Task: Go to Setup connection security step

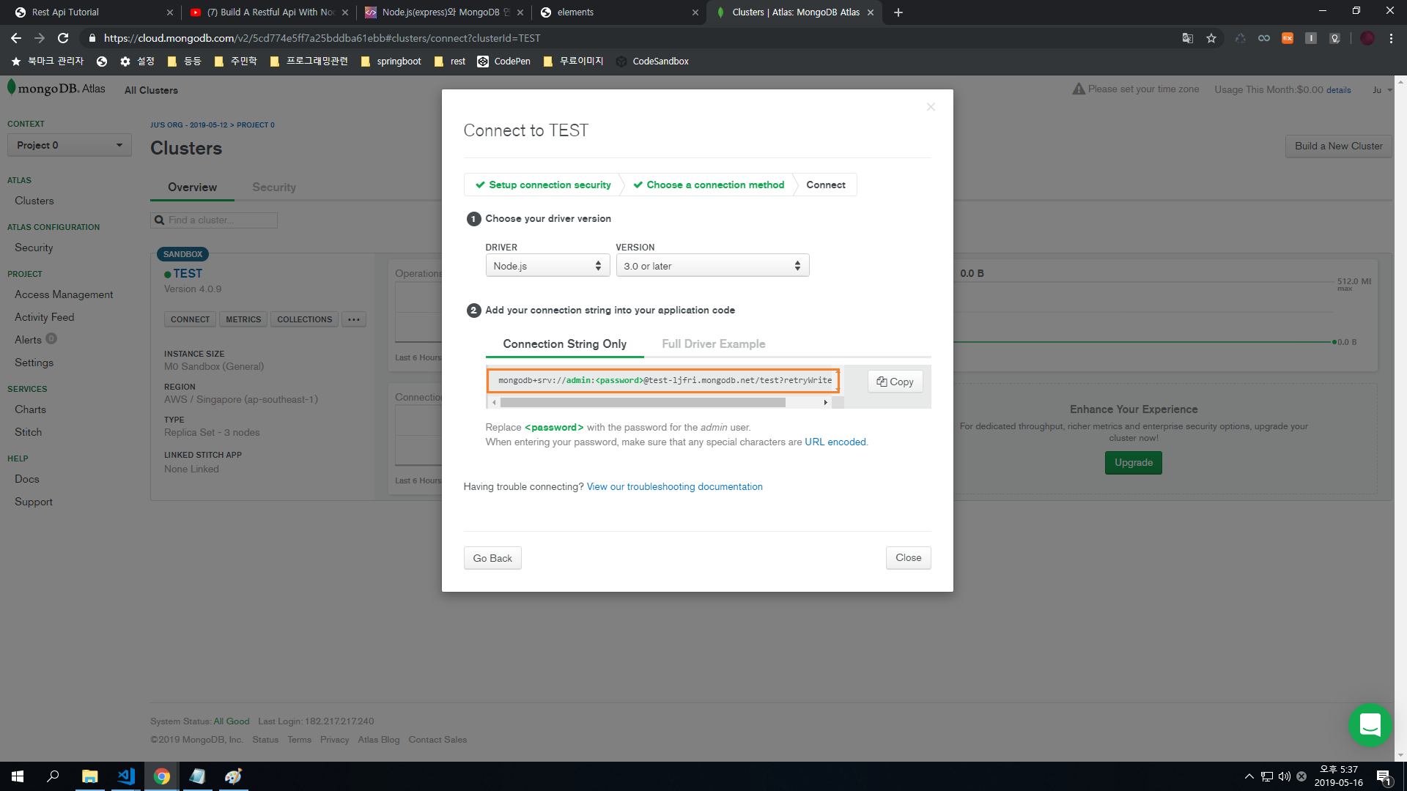Action: [543, 185]
